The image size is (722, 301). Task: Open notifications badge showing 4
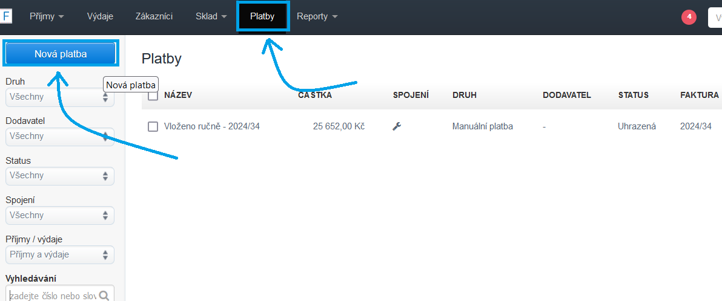point(689,16)
